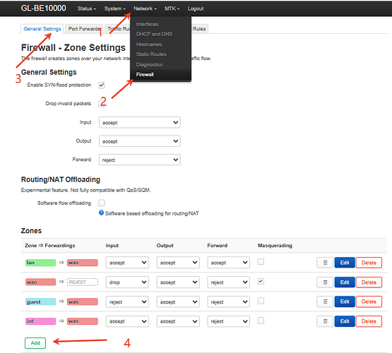Click the drag handle icon for guest zone

point(325,301)
